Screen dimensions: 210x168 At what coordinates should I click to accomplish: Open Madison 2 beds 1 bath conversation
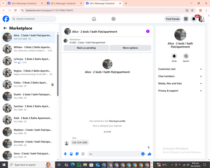coord(29,131)
